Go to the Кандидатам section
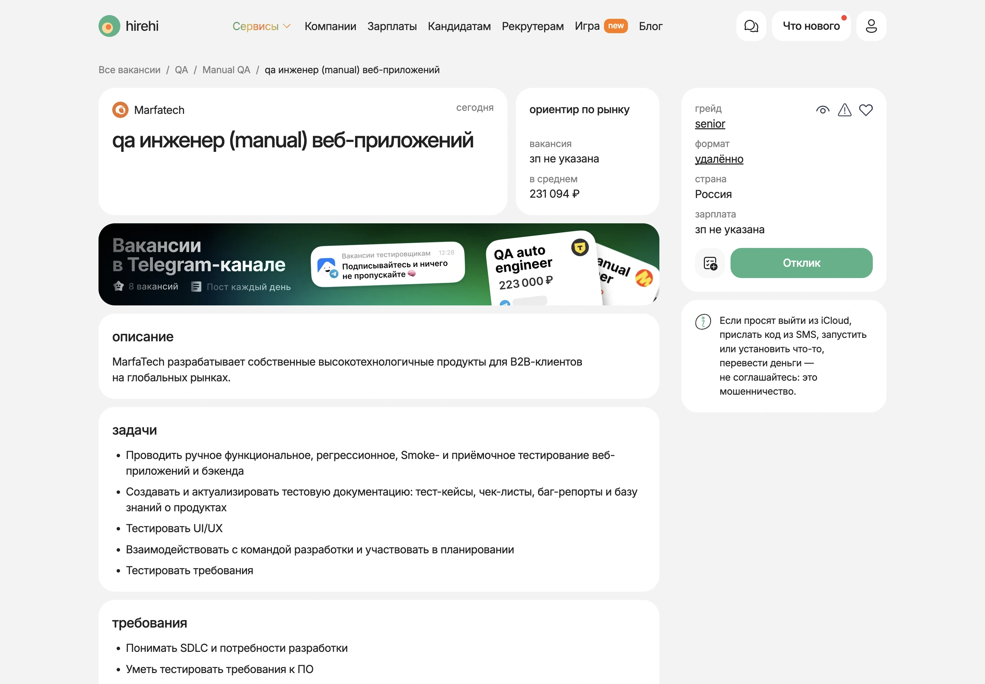The image size is (985, 684). point(459,26)
